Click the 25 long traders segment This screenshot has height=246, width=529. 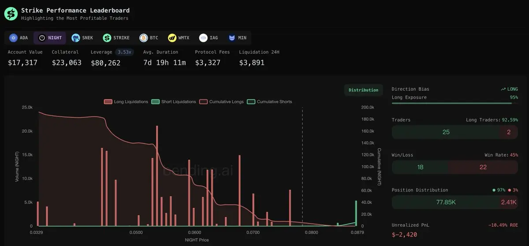(x=446, y=132)
